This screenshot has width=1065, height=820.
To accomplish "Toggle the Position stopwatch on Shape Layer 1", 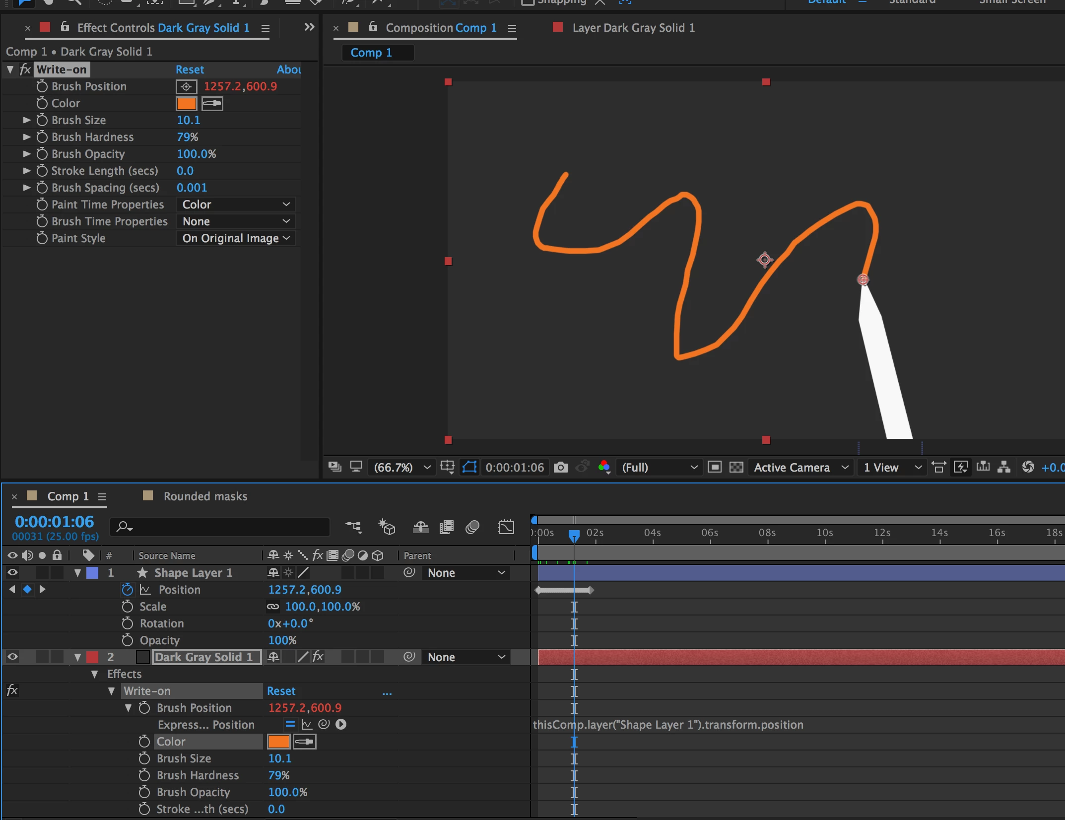I will click(x=127, y=590).
